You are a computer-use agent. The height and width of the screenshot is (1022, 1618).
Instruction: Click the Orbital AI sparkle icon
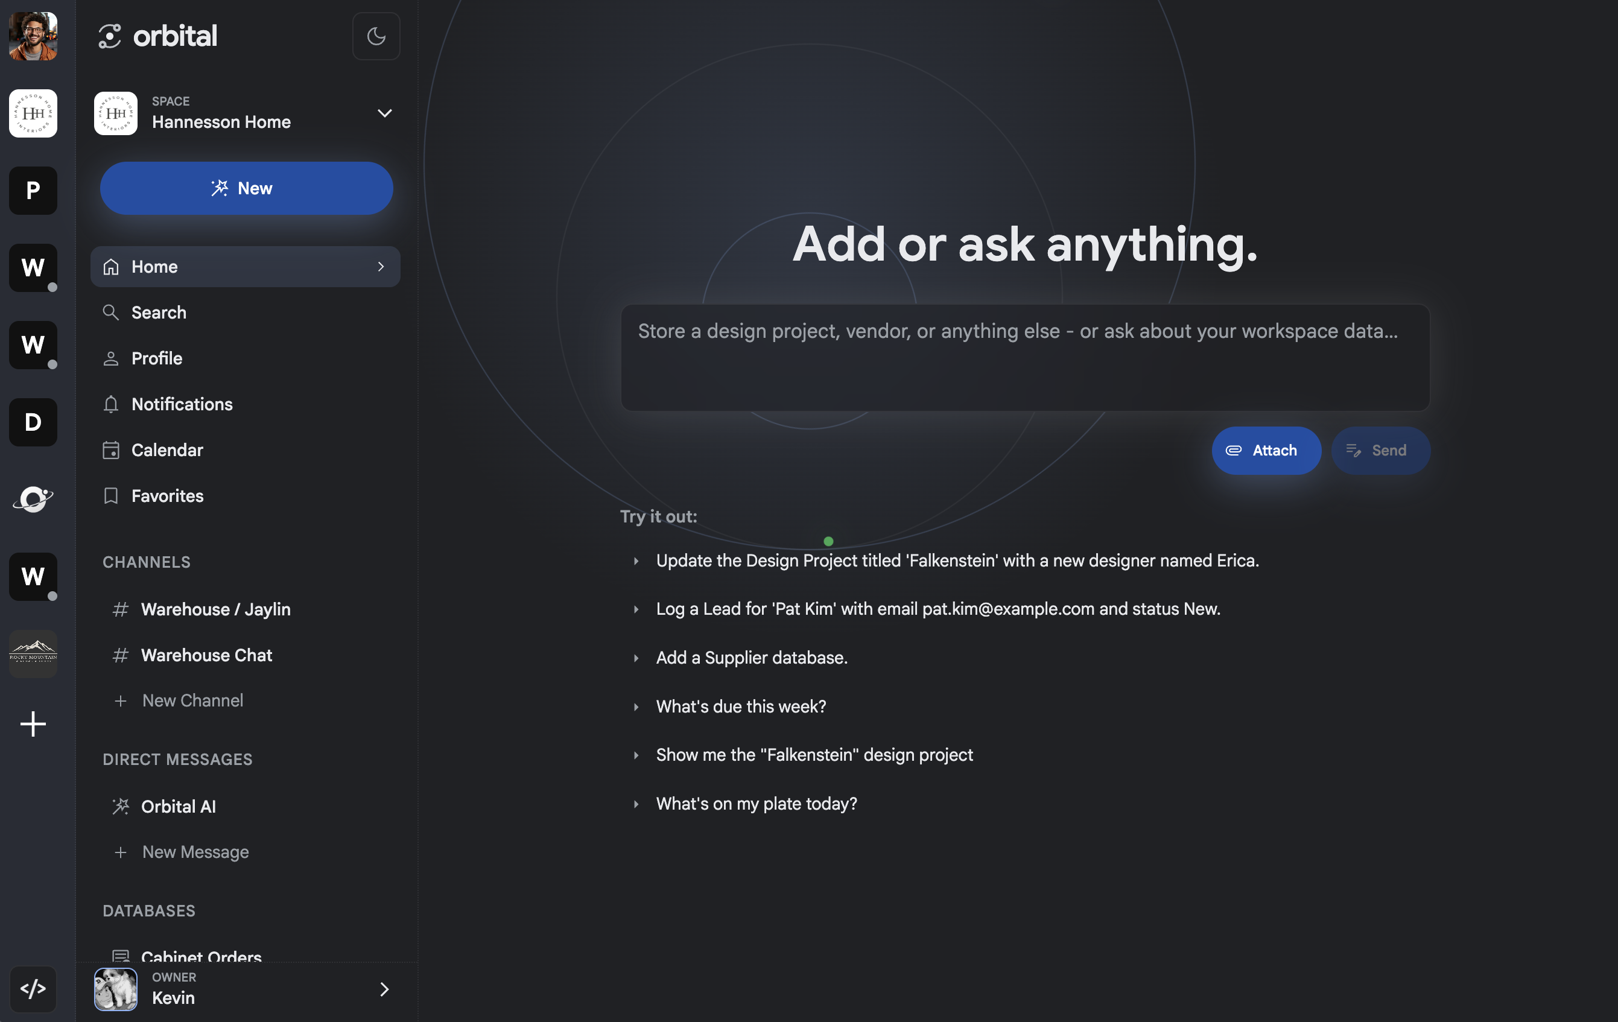pyautogui.click(x=121, y=806)
